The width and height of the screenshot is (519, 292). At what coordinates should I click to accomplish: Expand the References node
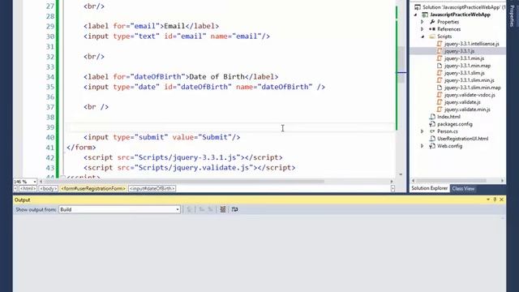click(x=422, y=29)
